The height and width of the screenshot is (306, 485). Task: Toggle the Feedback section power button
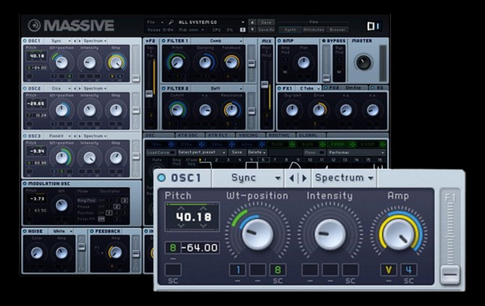(x=92, y=231)
